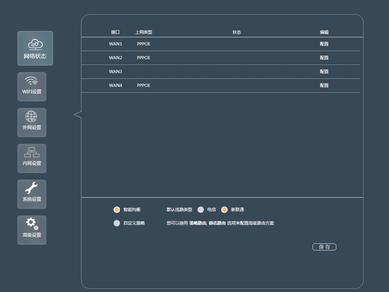Open 配置 for the WAN1 interface
The image size is (389, 292).
coord(324,44)
